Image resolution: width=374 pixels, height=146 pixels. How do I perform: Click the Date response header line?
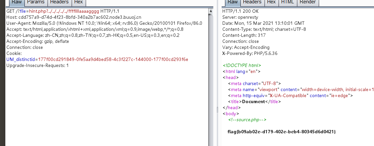tap(263, 23)
